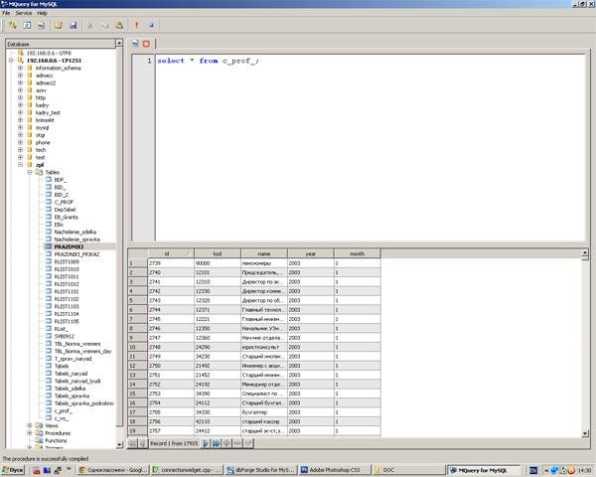Go to previous record arrow button
The width and height of the screenshot is (596, 477).
[x=142, y=443]
